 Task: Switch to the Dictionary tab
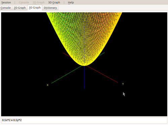[x=50, y=8]
